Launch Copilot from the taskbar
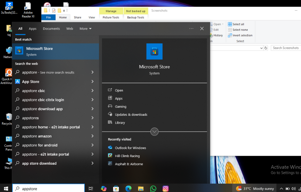Viewport: 301px width, 192px height. 104,189
